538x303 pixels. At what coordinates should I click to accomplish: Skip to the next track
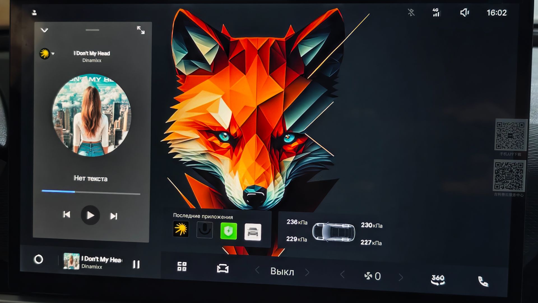click(113, 216)
